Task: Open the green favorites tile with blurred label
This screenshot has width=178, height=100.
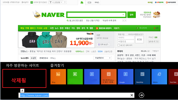Action: [75, 77]
